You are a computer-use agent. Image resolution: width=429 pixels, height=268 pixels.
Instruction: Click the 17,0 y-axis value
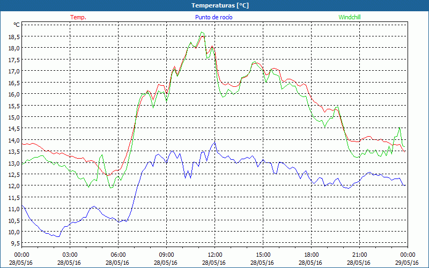[x=15, y=71]
